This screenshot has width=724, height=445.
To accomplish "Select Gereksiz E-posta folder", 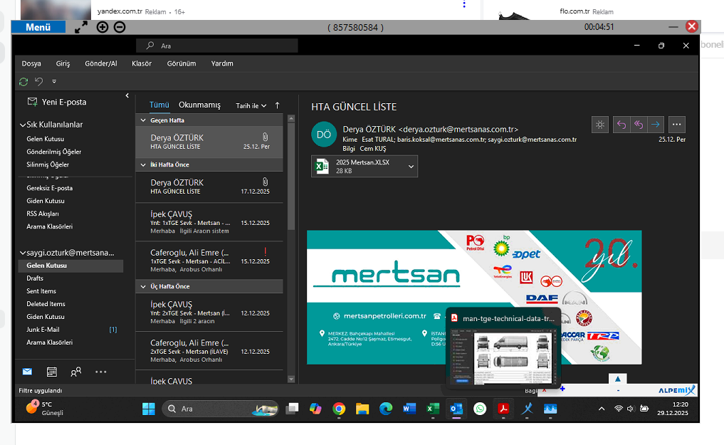I will 49,189.
